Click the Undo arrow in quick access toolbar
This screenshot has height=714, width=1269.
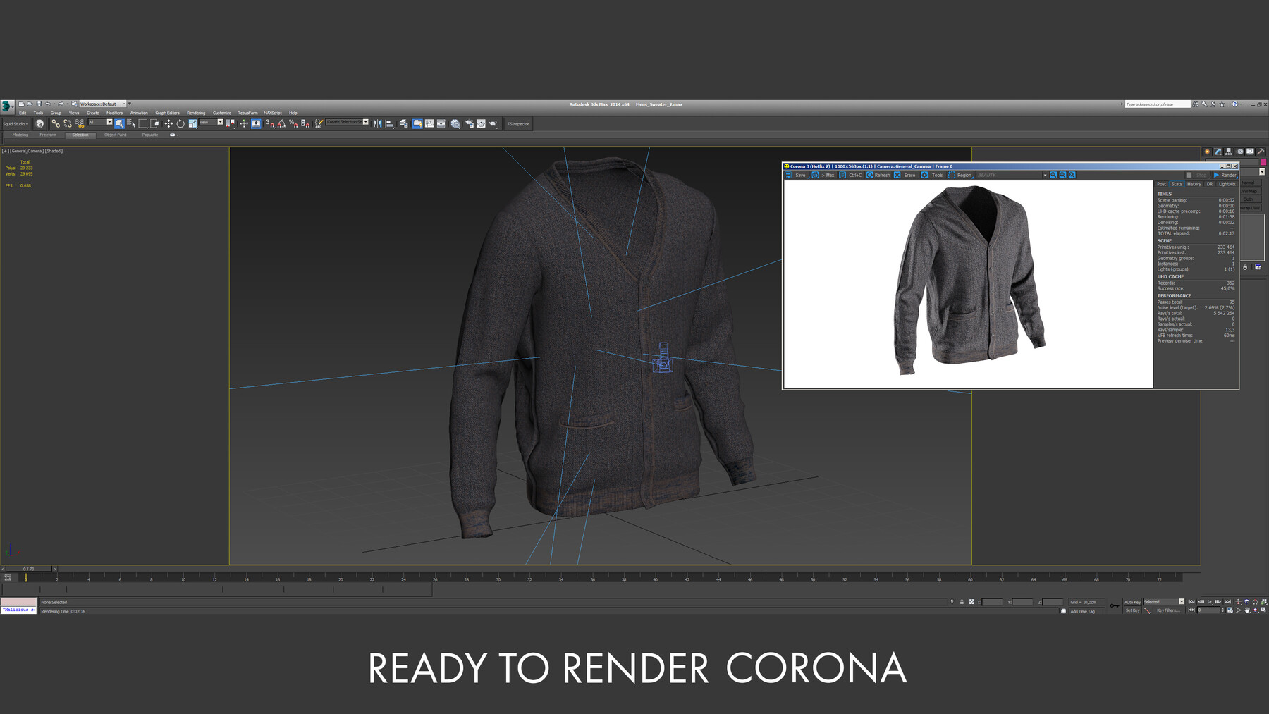point(48,104)
